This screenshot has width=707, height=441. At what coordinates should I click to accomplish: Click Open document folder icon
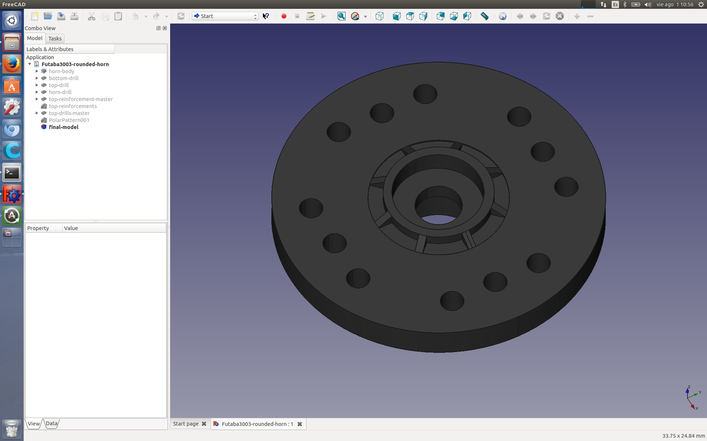point(48,16)
